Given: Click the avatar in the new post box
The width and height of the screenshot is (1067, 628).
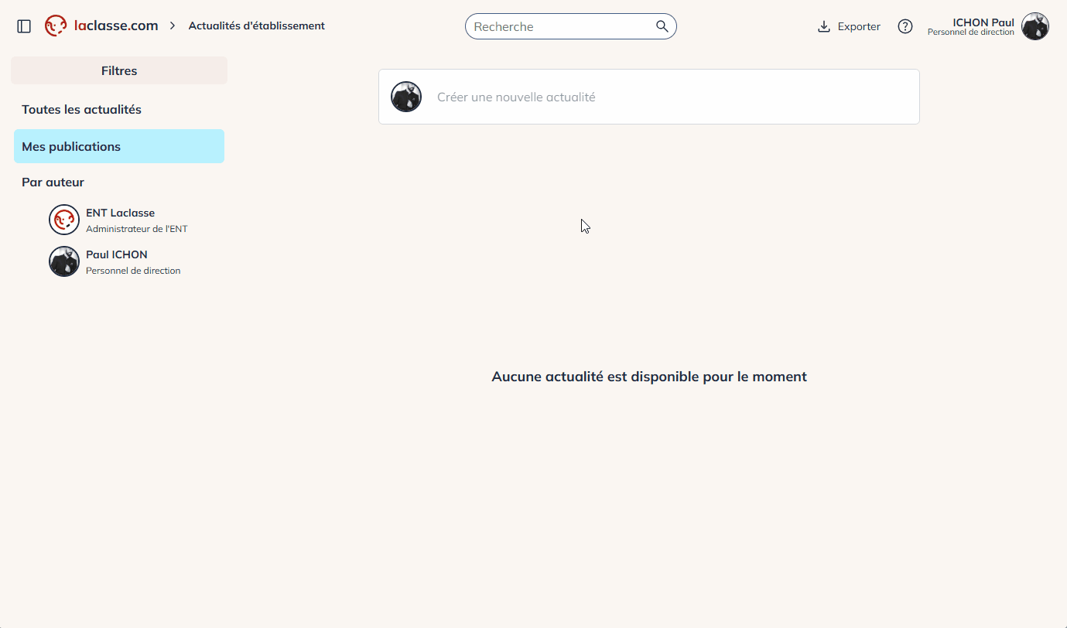Looking at the screenshot, I should (406, 97).
